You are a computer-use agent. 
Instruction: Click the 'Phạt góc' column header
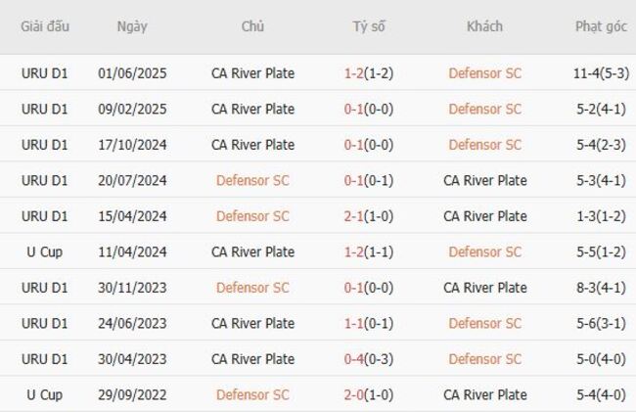click(601, 26)
